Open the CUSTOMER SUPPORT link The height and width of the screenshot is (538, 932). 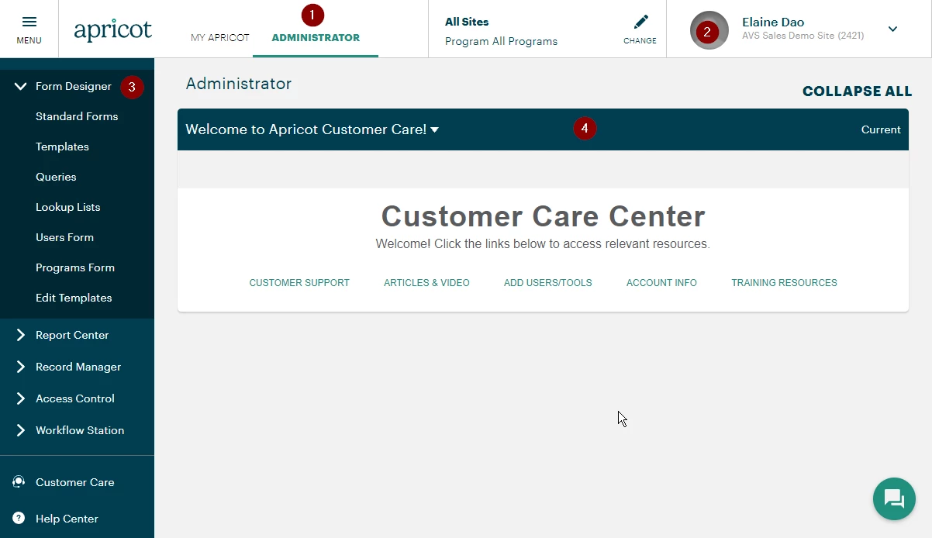click(299, 283)
